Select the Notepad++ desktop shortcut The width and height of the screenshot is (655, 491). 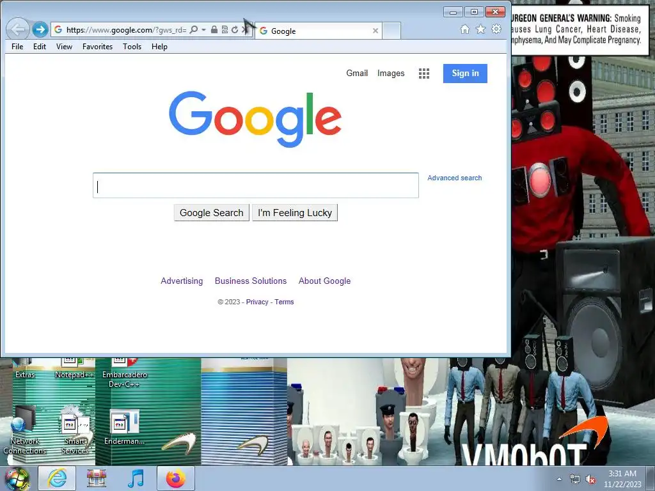[x=74, y=369]
